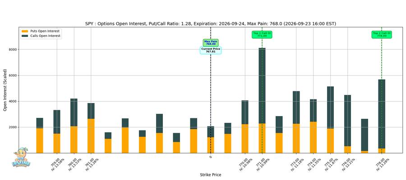The width and height of the screenshot is (406, 180).
Task: Click the 4000 y-axis tick label
Action: 14,102
